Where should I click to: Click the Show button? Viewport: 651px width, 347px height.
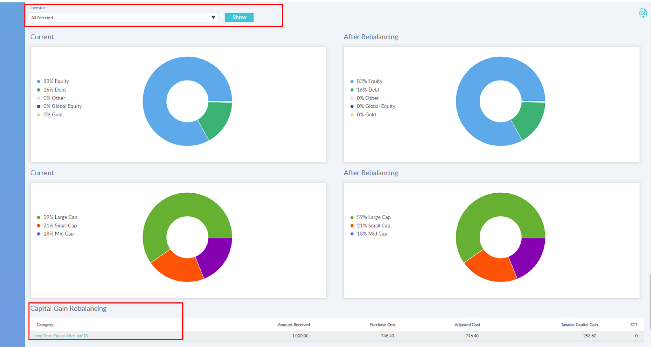239,17
